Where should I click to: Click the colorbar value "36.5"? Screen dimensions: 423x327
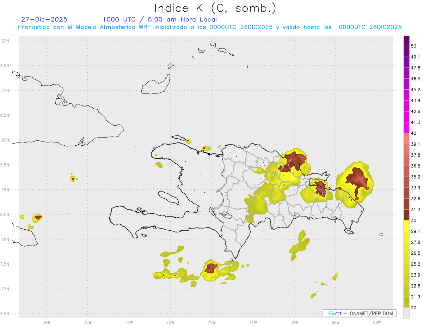pyautogui.click(x=416, y=166)
